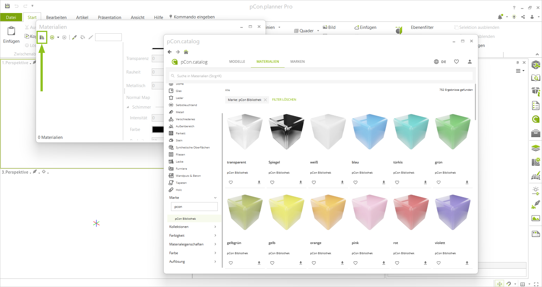This screenshot has height=287, width=542.
Task: Expand the Materialeigenschaften filter
Action: pos(215,244)
